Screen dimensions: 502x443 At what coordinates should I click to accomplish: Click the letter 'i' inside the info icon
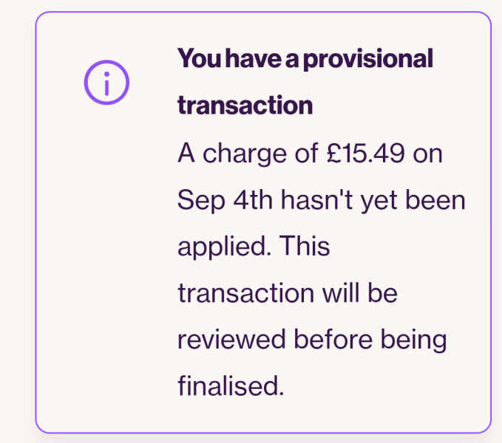(x=106, y=83)
